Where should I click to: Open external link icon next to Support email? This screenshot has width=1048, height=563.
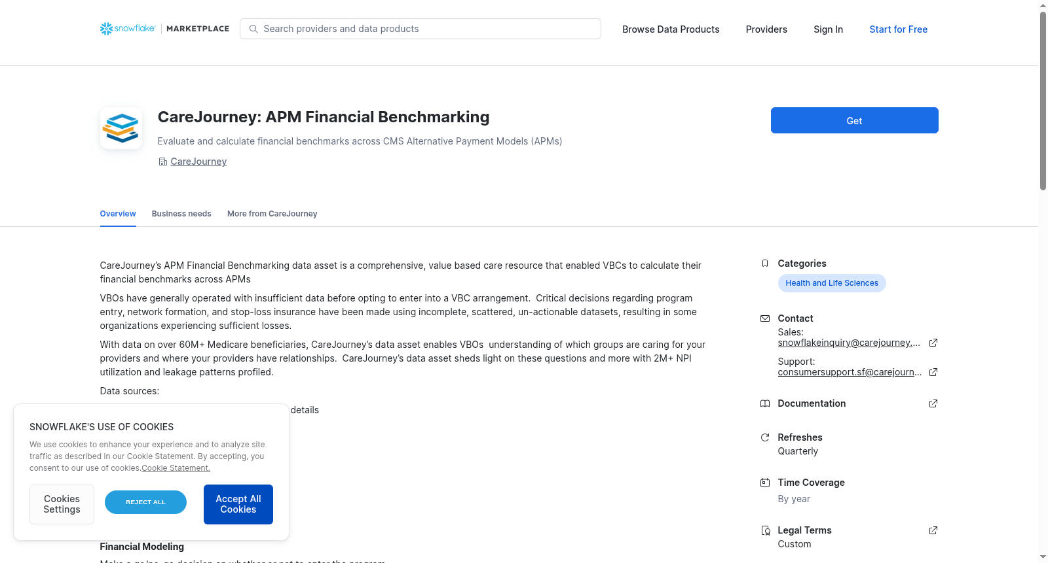click(933, 372)
